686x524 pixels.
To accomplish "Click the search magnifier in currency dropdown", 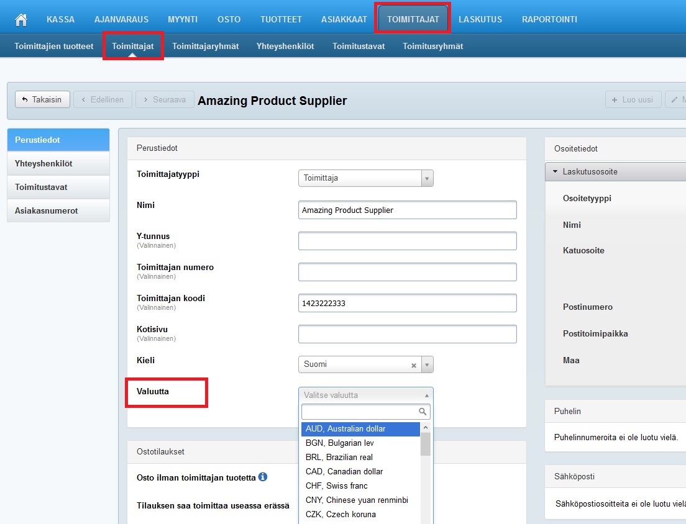I will click(x=423, y=412).
